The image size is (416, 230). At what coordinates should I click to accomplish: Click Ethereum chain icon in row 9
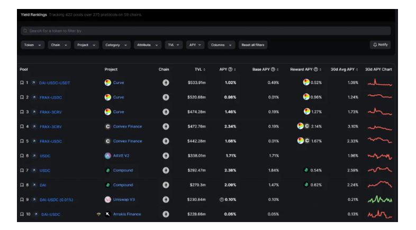tap(166, 199)
